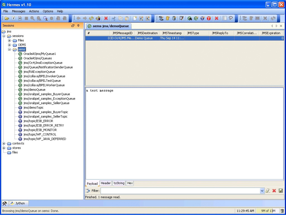Click the red X delete icon beside scissors
286x215 pixels.
[x=106, y=18]
